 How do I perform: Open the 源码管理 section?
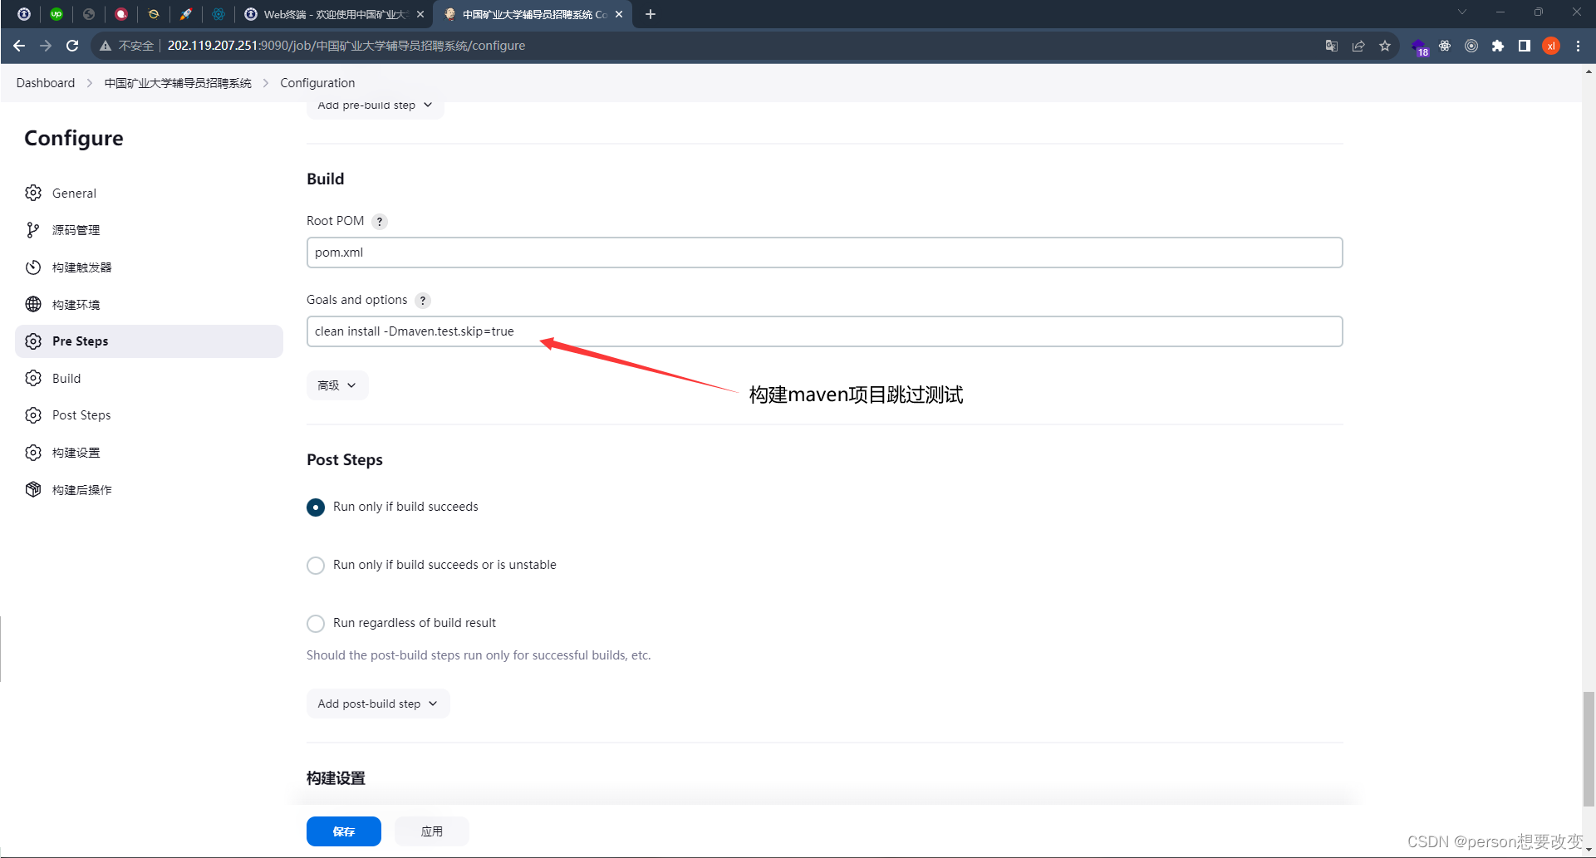pos(150,230)
